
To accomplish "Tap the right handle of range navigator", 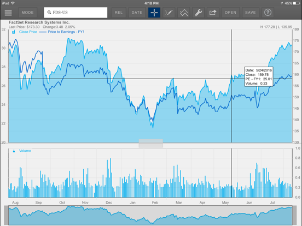I will (294, 215).
